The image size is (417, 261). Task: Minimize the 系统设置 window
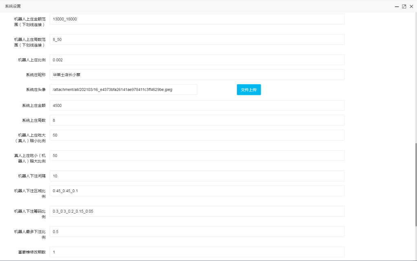tap(397, 7)
